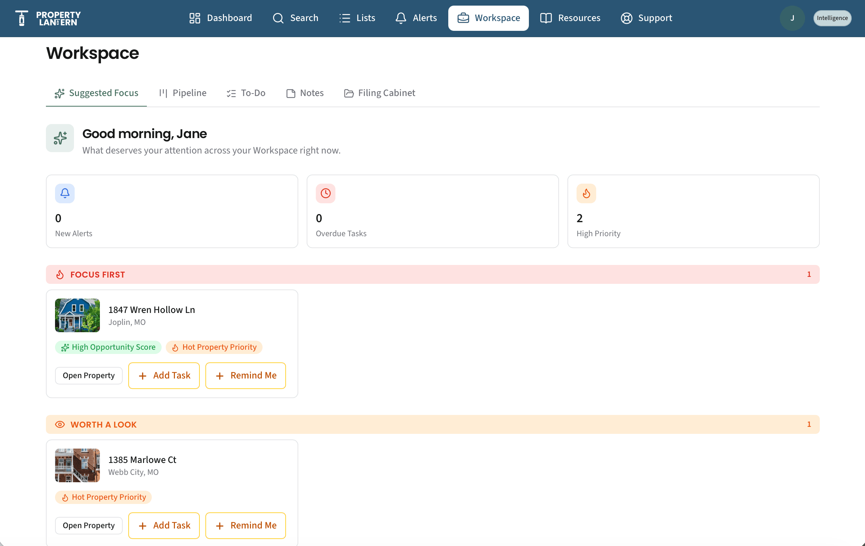Screen dimensions: 865x546
Task: Click the bell icon in New Alerts card
Action: (x=64, y=193)
